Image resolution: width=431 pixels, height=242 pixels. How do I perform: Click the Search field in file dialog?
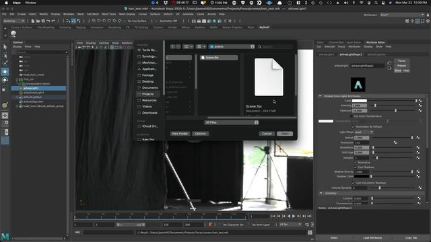point(275,46)
